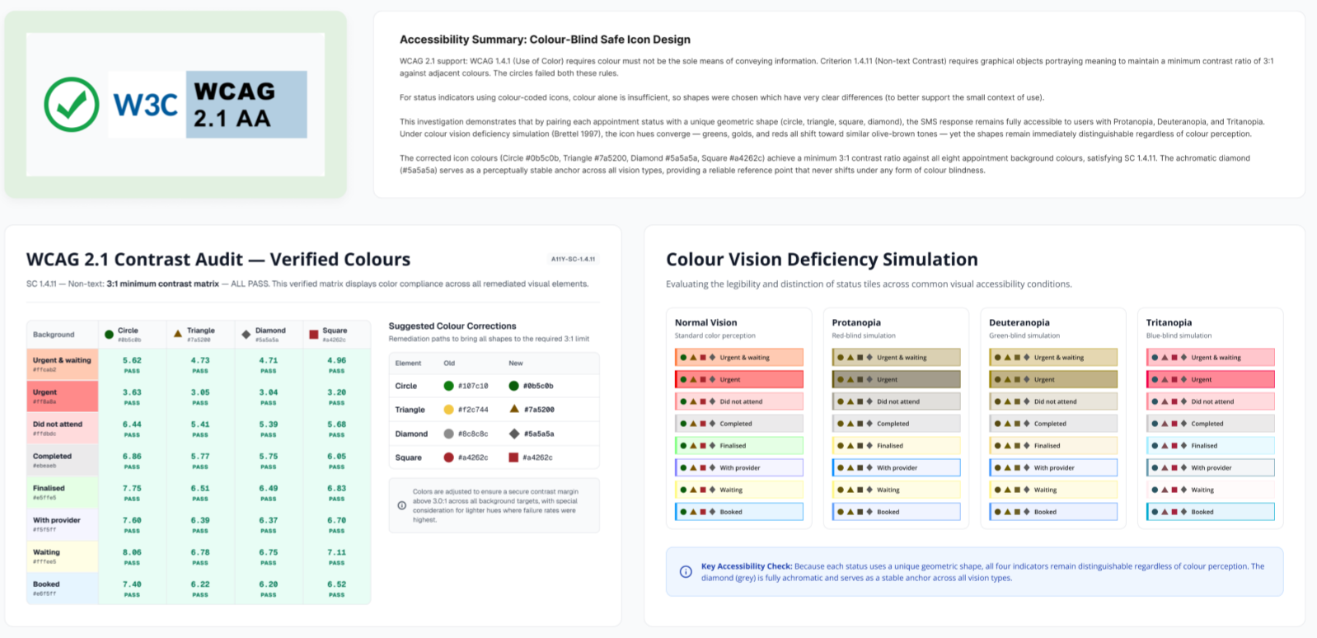The image size is (1317, 638).
Task: Click the With provider row label in table
Action: [57, 520]
